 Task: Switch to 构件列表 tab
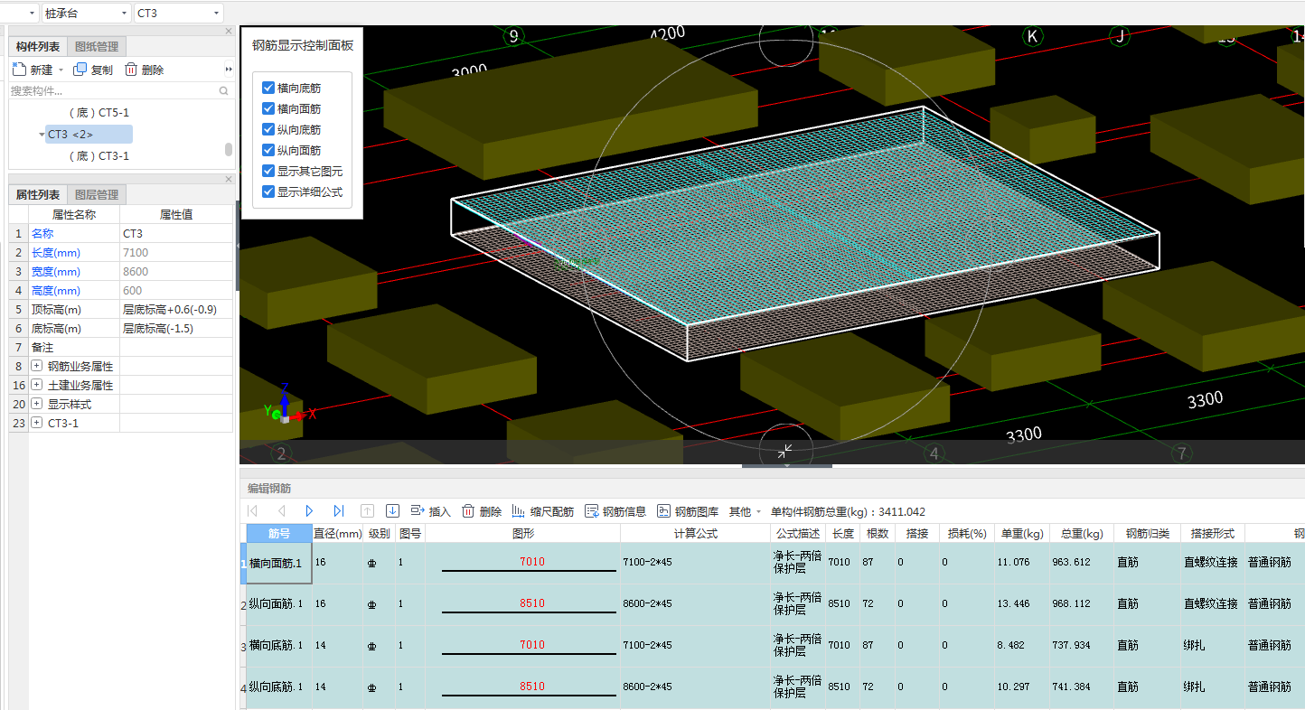[38, 46]
